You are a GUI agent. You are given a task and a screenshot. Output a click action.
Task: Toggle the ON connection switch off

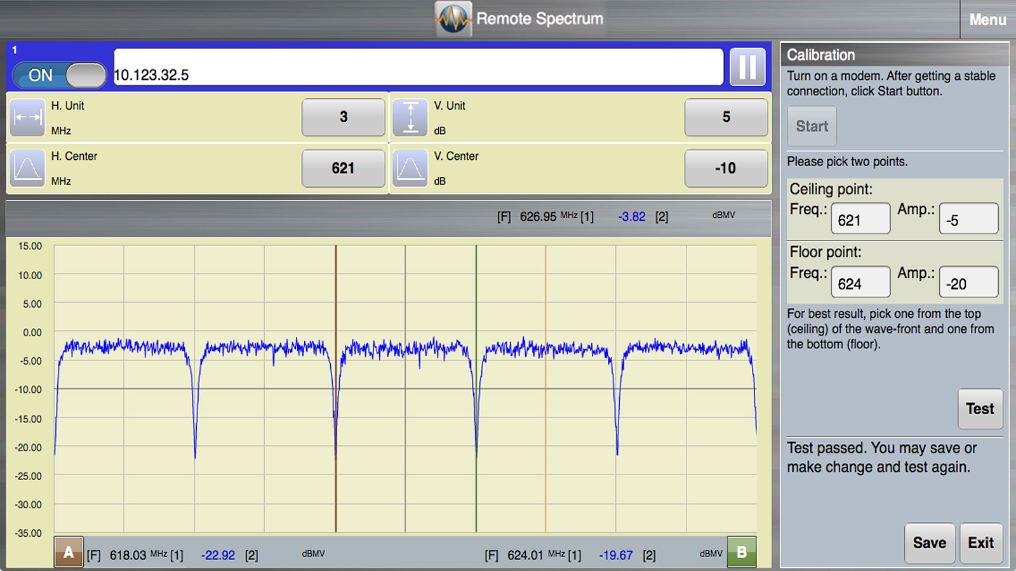(x=59, y=75)
